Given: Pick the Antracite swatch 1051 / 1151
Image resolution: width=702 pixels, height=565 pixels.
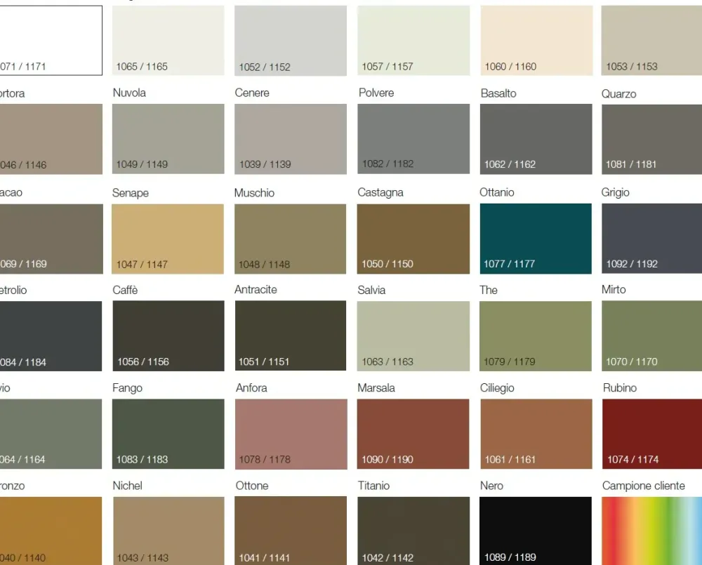Looking at the screenshot, I should (x=291, y=336).
